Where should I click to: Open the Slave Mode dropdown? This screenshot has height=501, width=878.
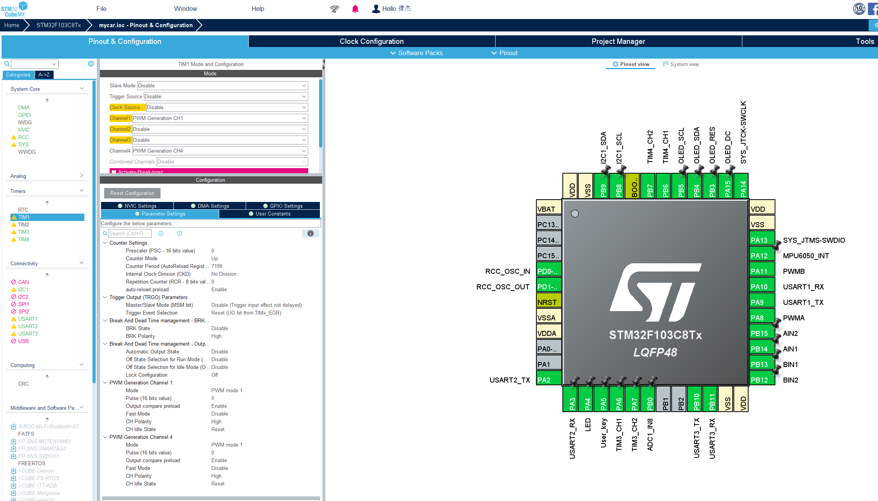[x=222, y=85]
